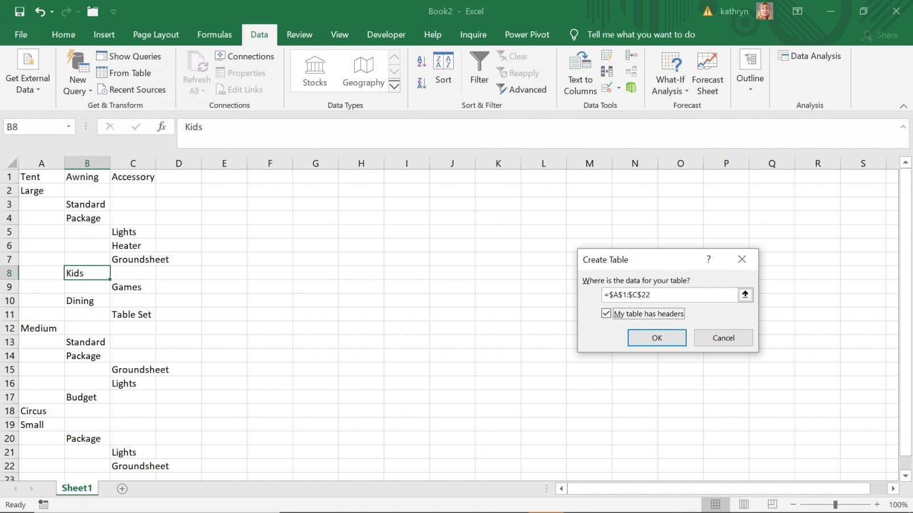913x513 pixels.
Task: Click Cancel in Create Table dialog
Action: click(723, 337)
